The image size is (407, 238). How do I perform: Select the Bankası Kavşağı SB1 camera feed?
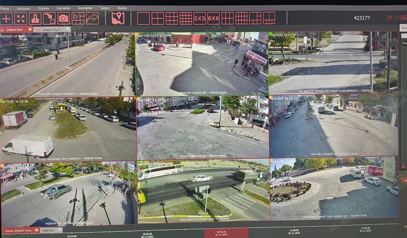202,64
